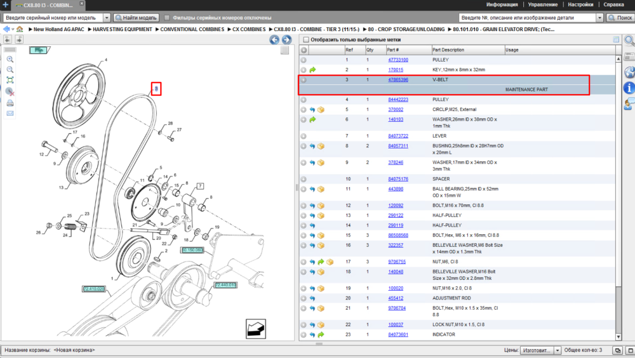Select the PULLEY 47733100 row circle

point(304,60)
